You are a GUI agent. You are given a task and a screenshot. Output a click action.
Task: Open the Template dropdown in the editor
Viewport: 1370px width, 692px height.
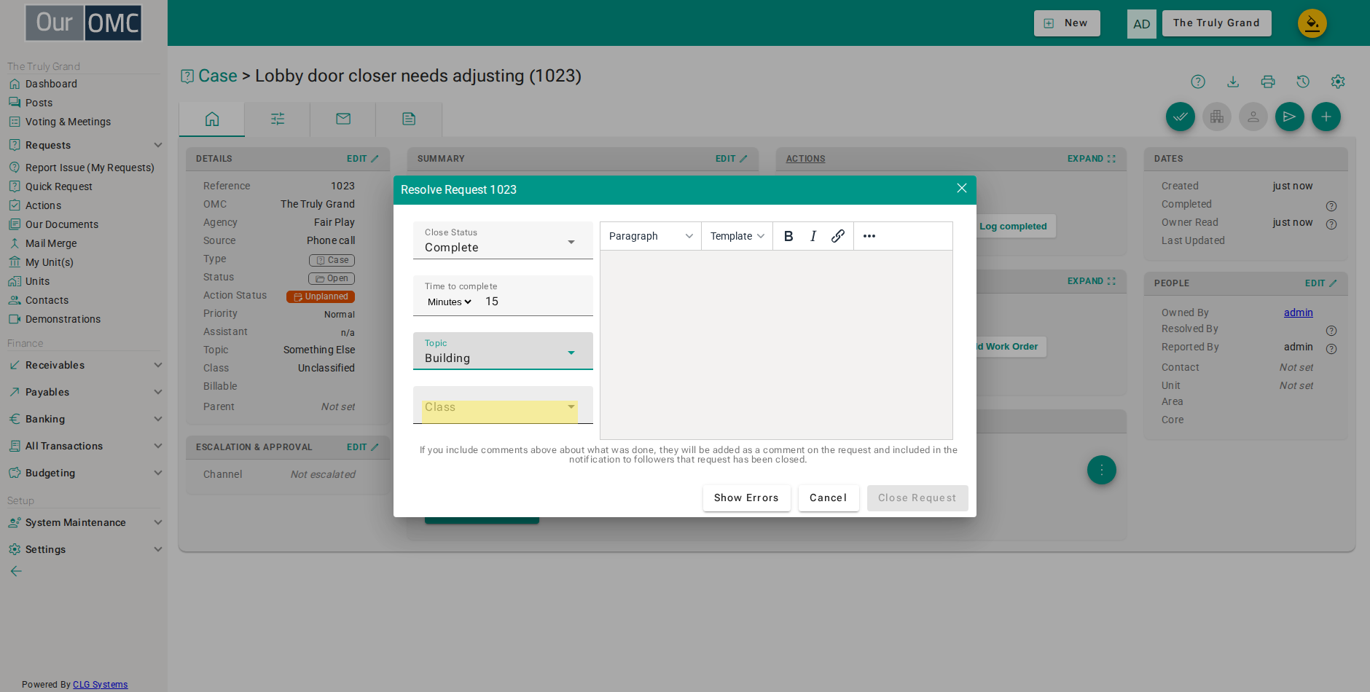pyautogui.click(x=737, y=236)
